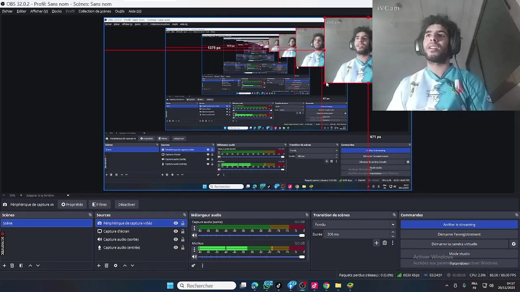Open Google Chrome from the taskbar
Screen dimensions: 520x292
[326, 286]
